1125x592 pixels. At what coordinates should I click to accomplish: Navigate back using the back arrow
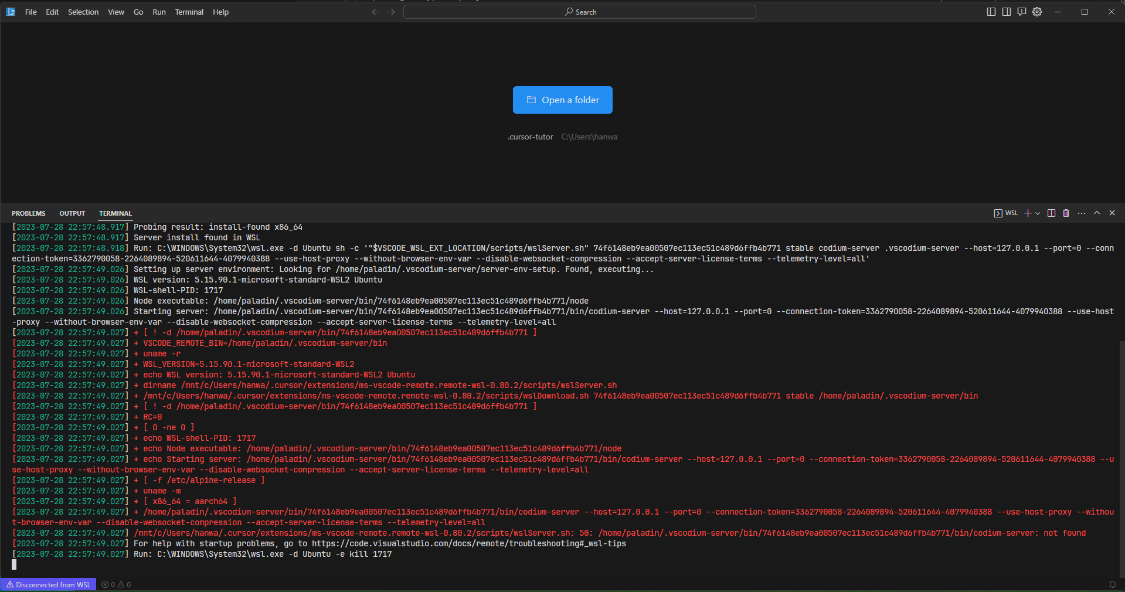click(x=375, y=12)
